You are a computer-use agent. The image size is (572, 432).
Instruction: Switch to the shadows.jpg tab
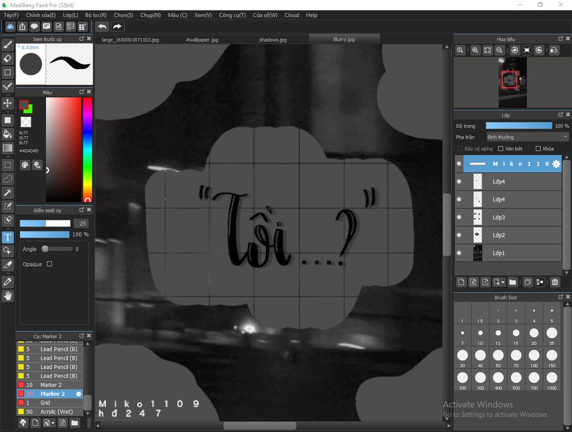click(273, 40)
